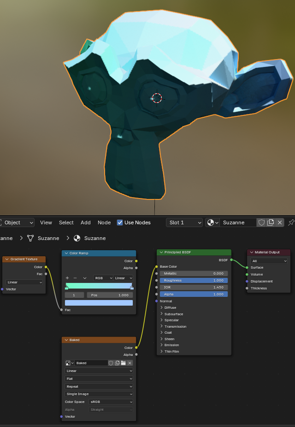Click the Color Ramp Color output socket
The height and width of the screenshot is (427, 295).
pos(136,261)
